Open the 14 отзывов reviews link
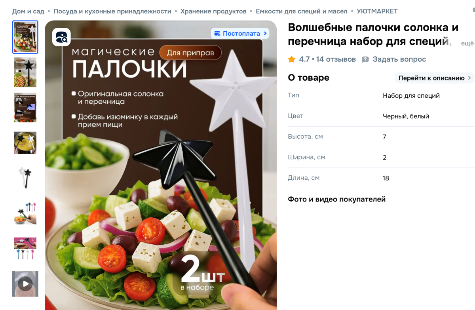Image resolution: width=475 pixels, height=310 pixels. pos(336,59)
